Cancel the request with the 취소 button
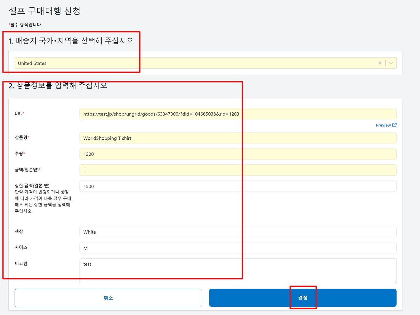The width and height of the screenshot is (420, 315). pyautogui.click(x=108, y=297)
